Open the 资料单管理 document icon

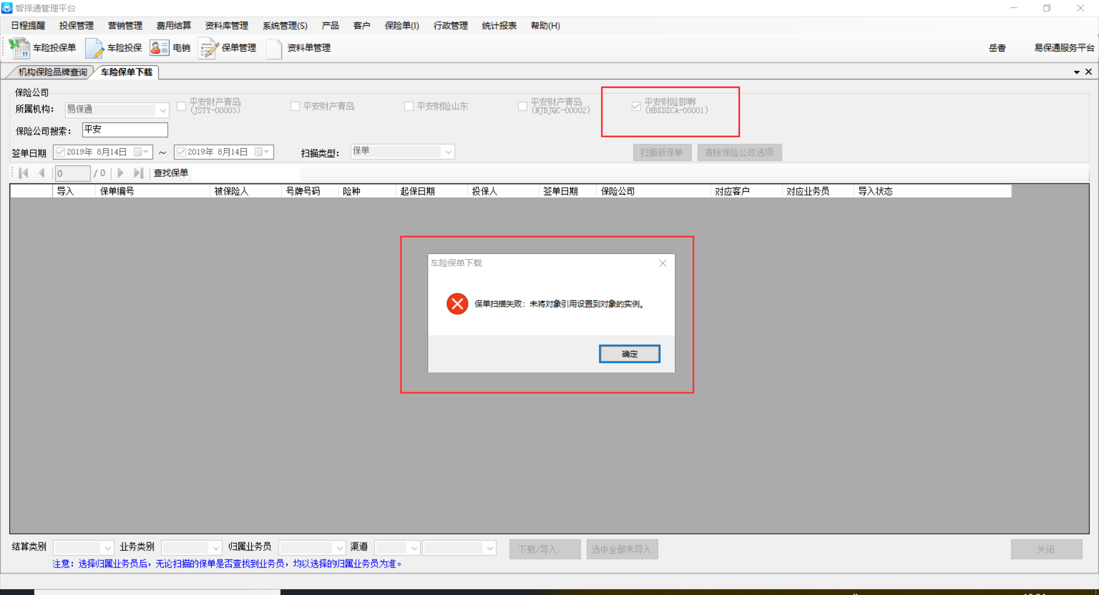(274, 48)
